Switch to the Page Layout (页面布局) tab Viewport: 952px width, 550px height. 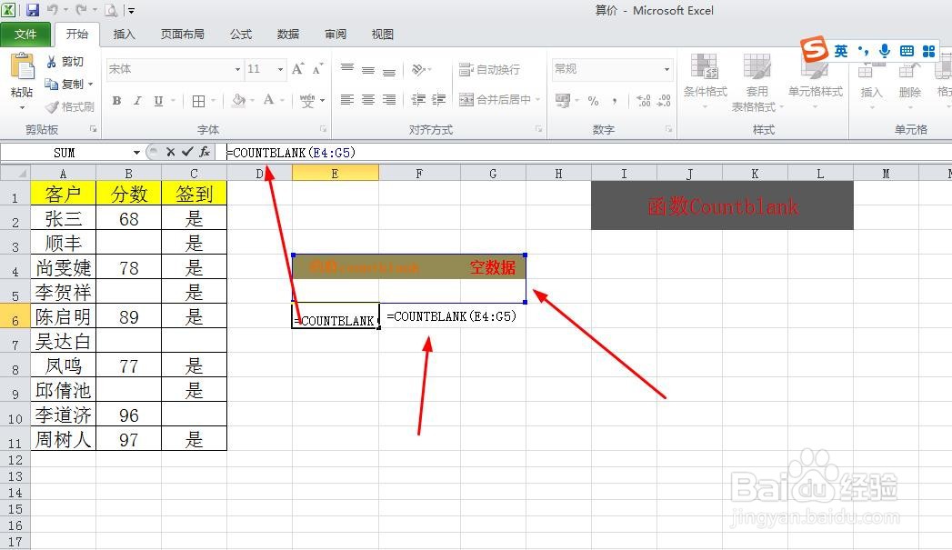click(x=182, y=34)
